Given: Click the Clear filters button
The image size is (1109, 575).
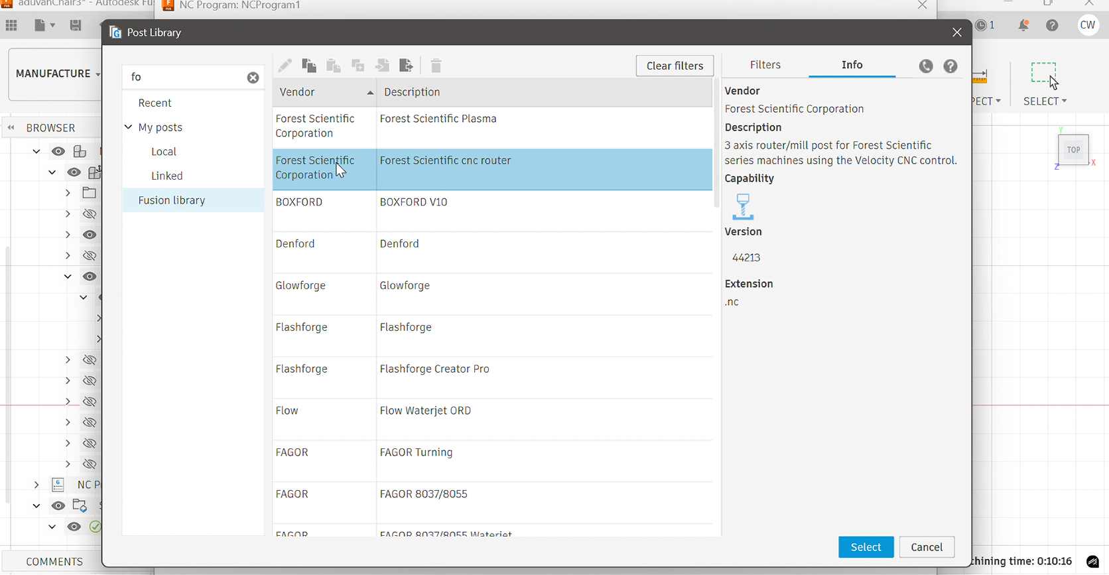Looking at the screenshot, I should [675, 66].
